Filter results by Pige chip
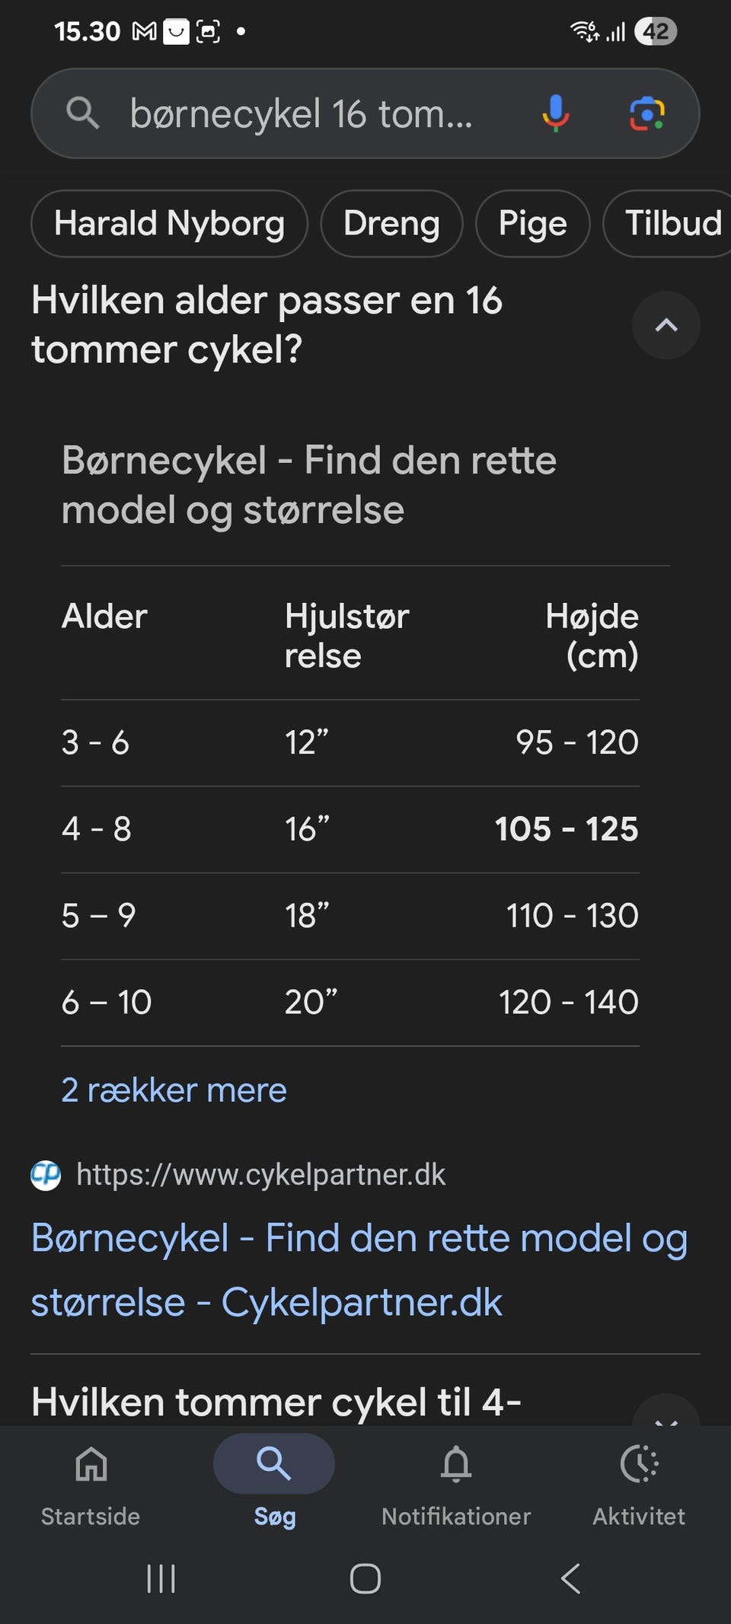The image size is (731, 1624). point(532,224)
